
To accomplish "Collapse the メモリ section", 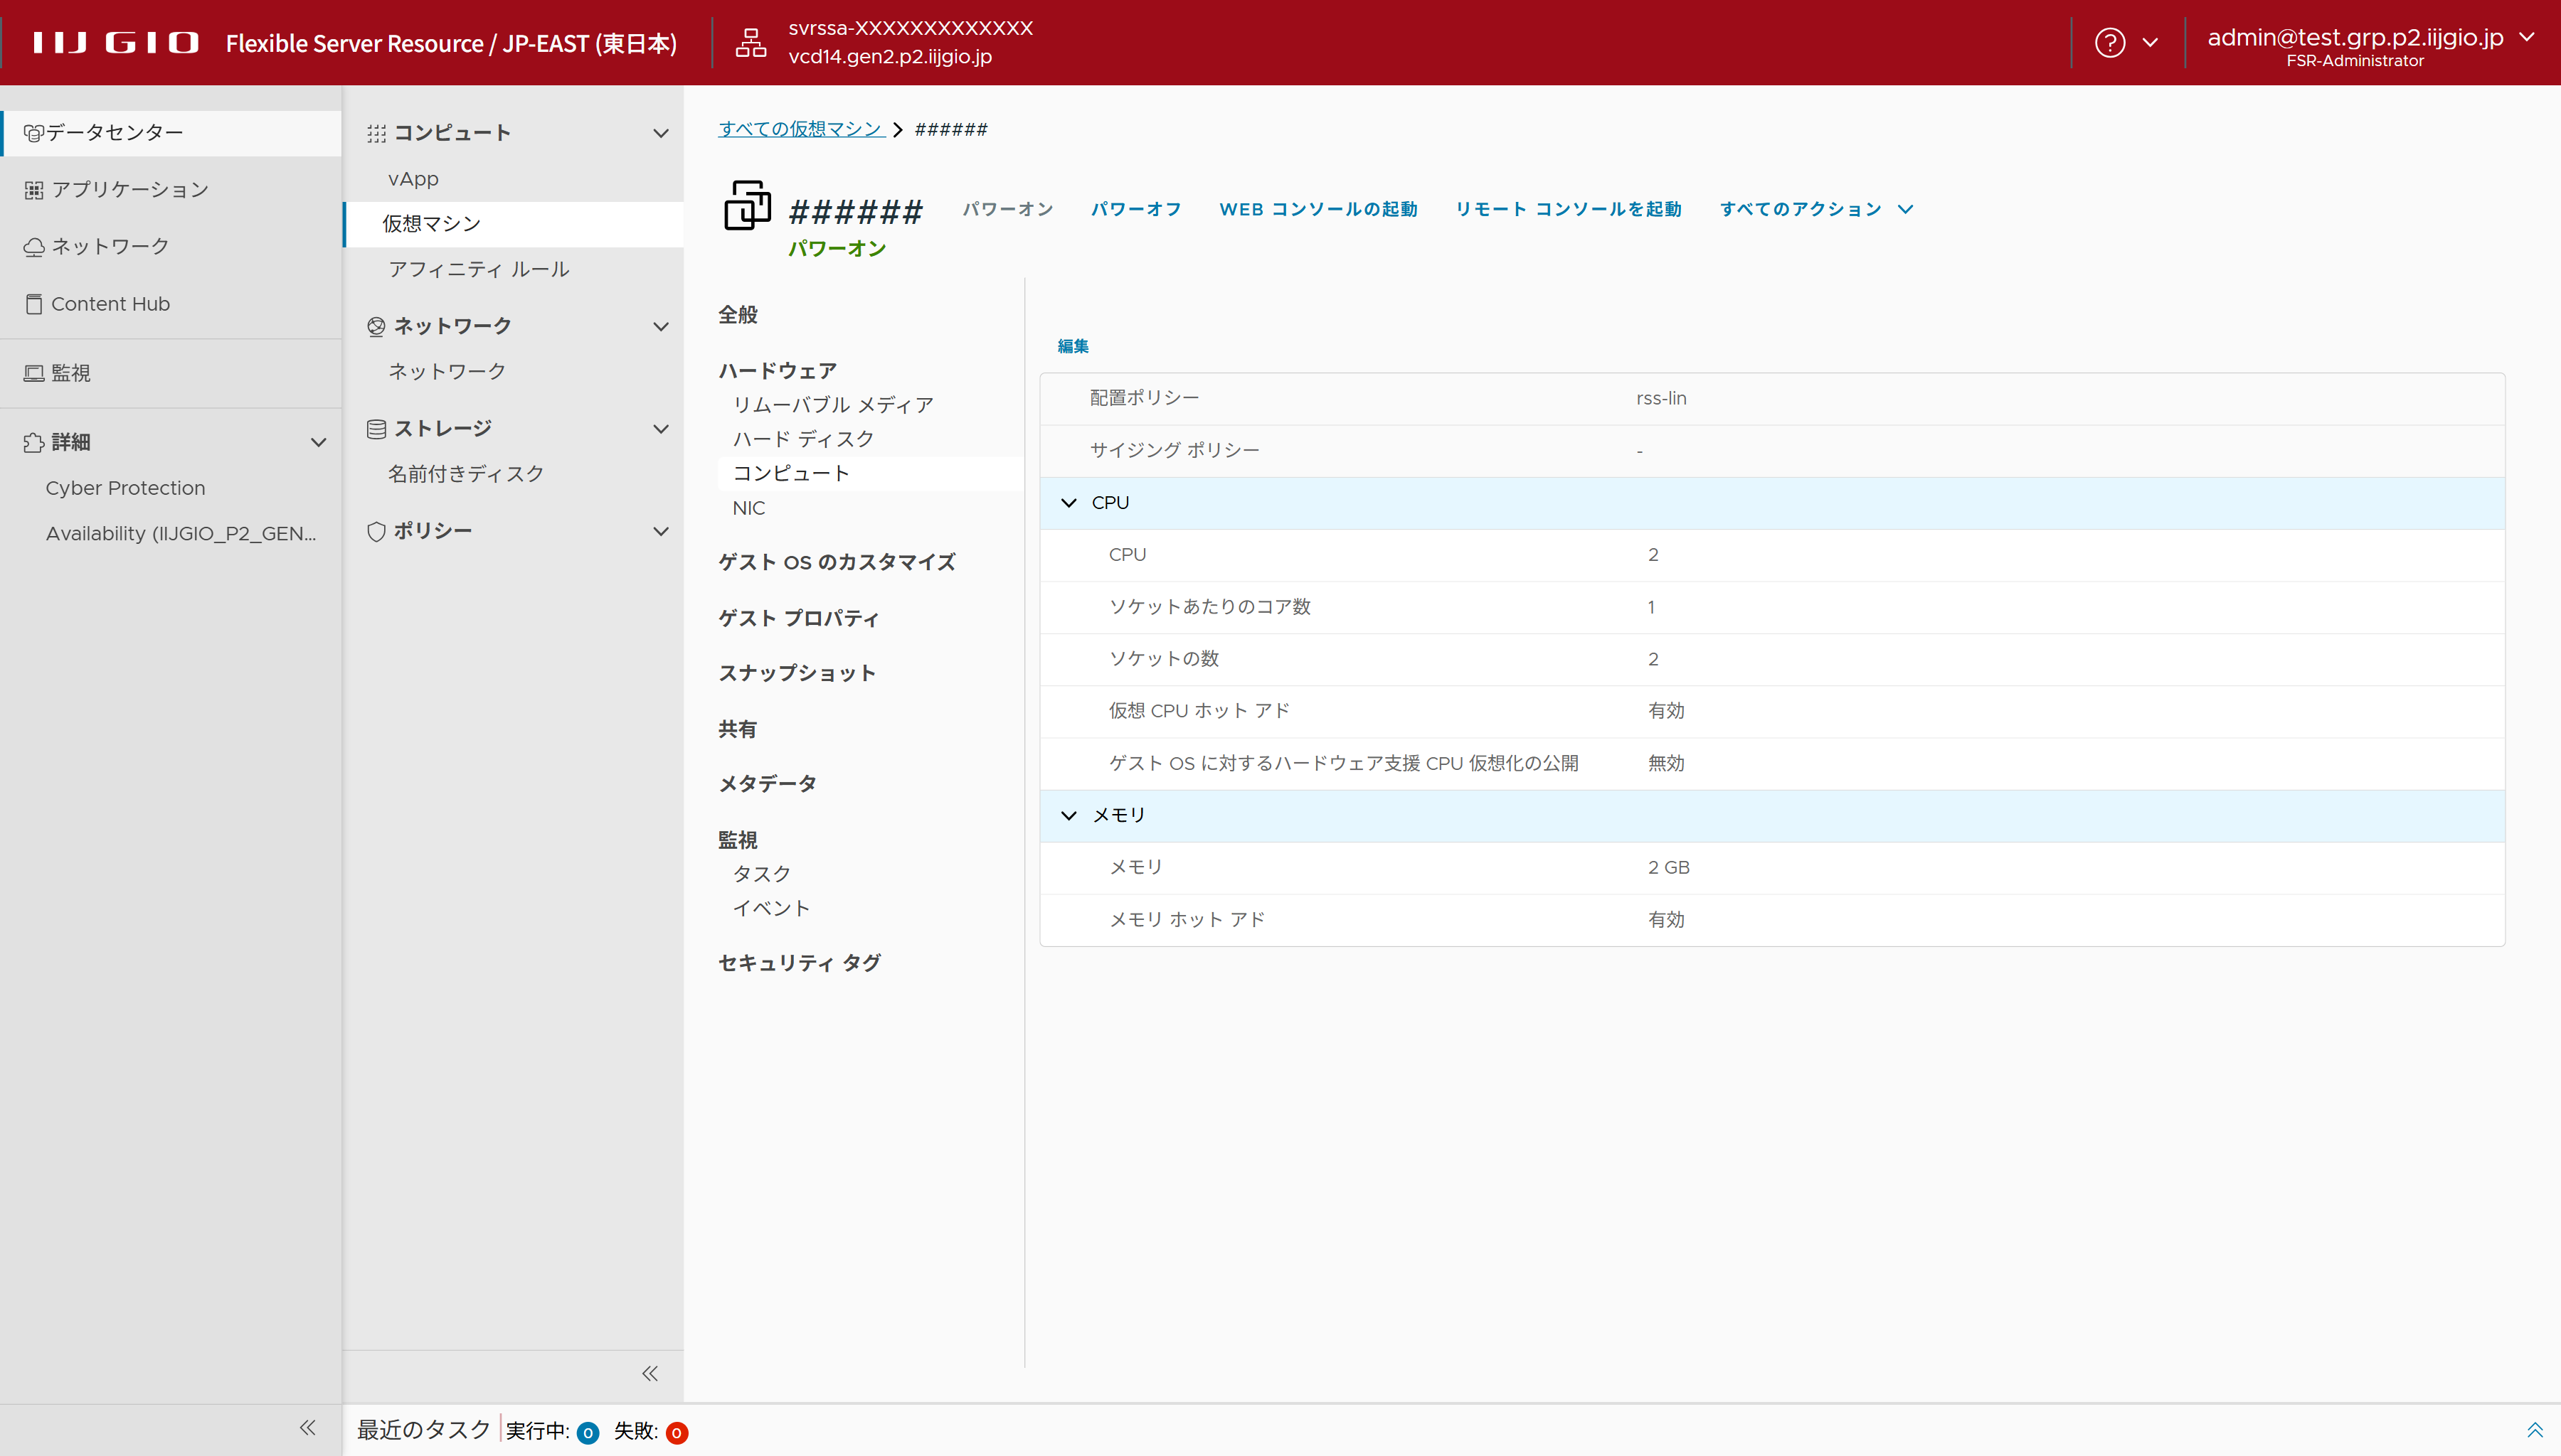I will pos(1069,815).
